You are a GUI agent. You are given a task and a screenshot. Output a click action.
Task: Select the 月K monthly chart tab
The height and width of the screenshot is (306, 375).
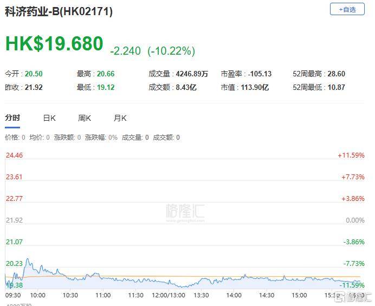click(x=120, y=118)
